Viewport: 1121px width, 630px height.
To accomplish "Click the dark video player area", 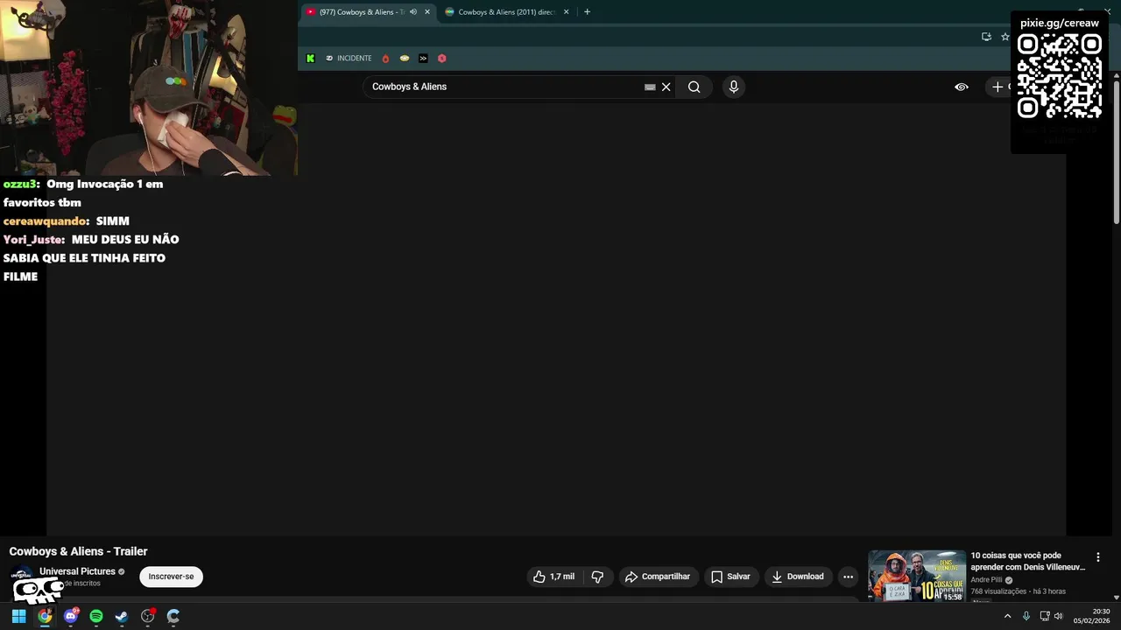I will pyautogui.click(x=556, y=319).
